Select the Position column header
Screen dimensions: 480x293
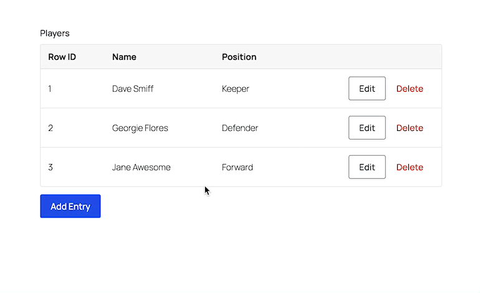[x=239, y=57]
